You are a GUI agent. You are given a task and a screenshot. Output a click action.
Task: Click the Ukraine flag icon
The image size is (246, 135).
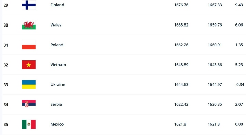[29, 84]
